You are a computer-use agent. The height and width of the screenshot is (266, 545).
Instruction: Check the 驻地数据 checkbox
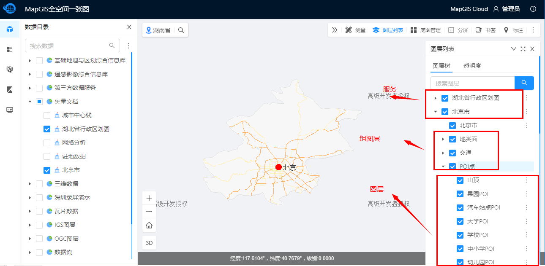point(47,156)
